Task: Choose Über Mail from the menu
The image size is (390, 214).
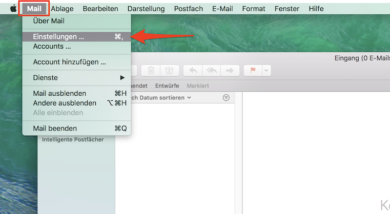Action: (76, 21)
